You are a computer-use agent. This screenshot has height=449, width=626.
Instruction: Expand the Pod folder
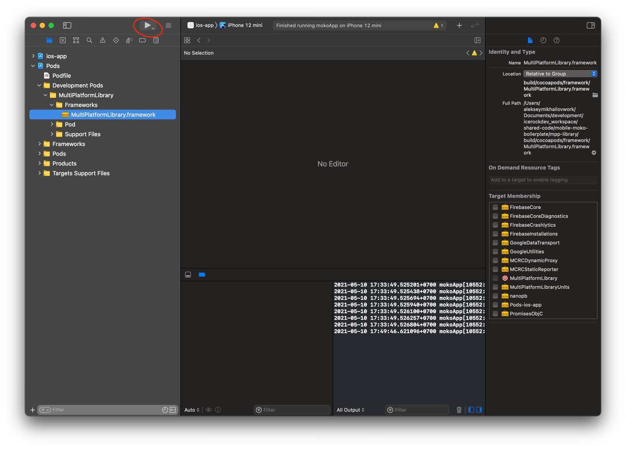click(52, 125)
